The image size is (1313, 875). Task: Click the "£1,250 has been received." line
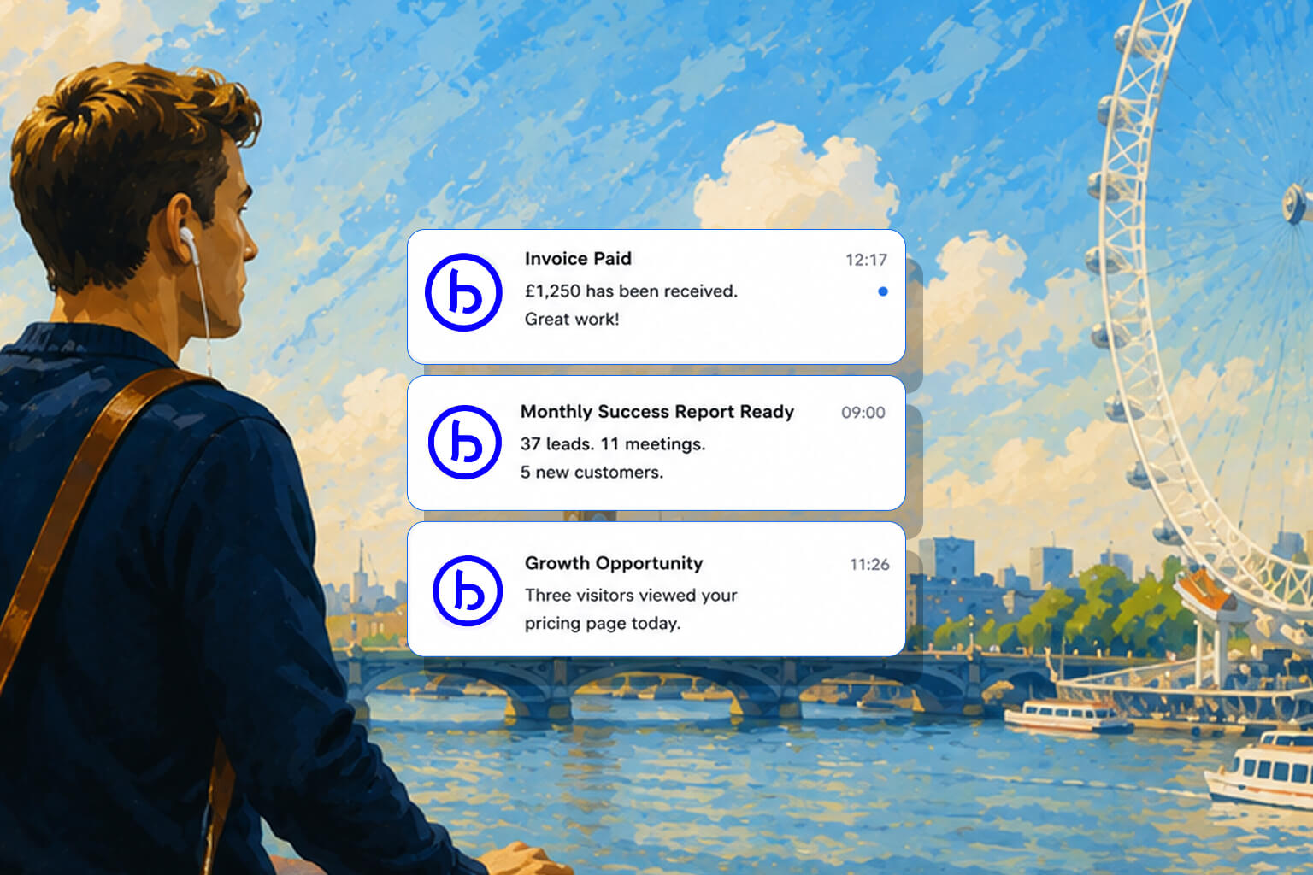click(x=631, y=291)
